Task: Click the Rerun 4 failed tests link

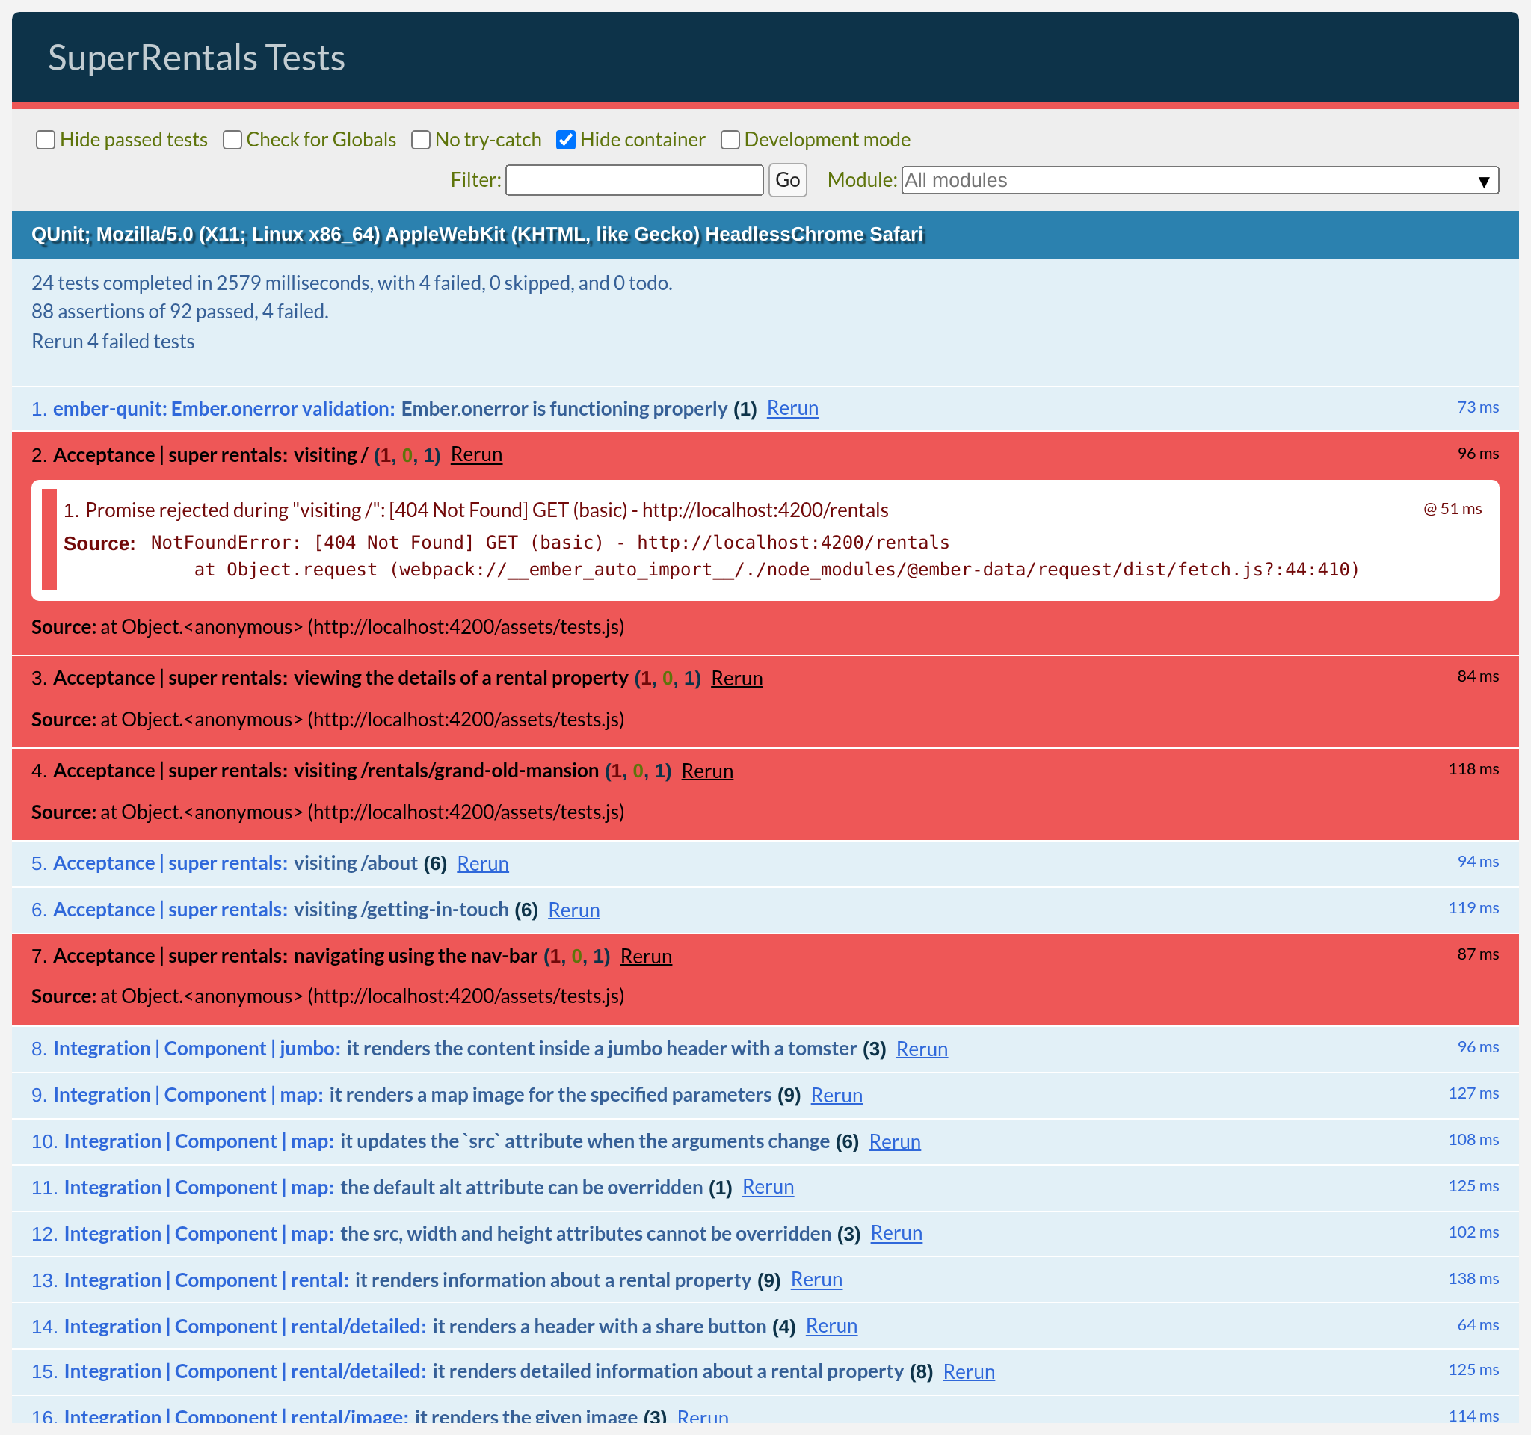Action: tap(112, 341)
